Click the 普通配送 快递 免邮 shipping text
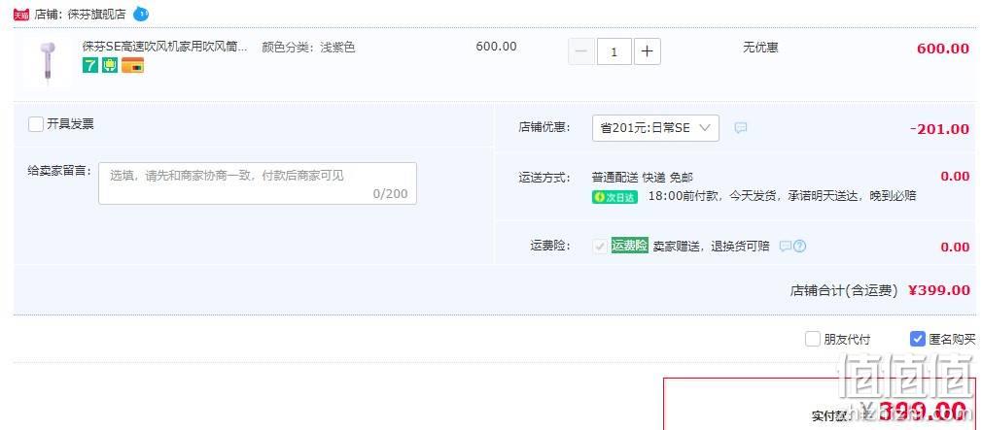Image resolution: width=982 pixels, height=430 pixels. [643, 178]
